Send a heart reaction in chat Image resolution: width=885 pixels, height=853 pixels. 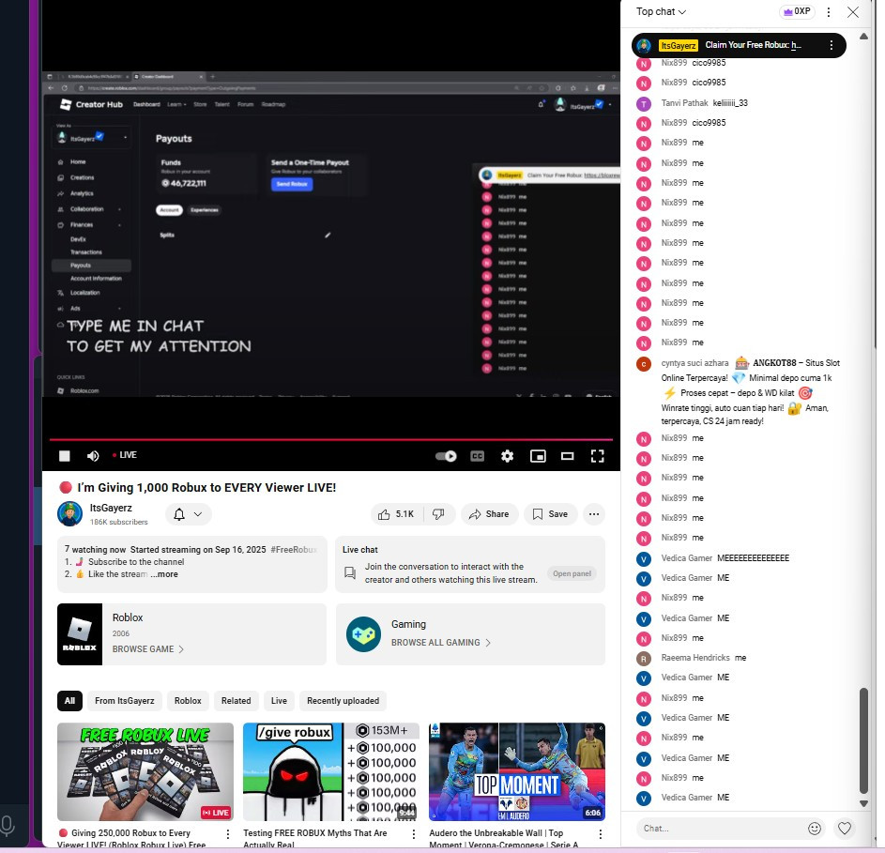845,829
